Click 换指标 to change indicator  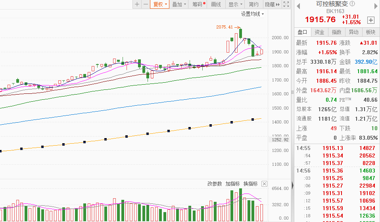coord(250,184)
